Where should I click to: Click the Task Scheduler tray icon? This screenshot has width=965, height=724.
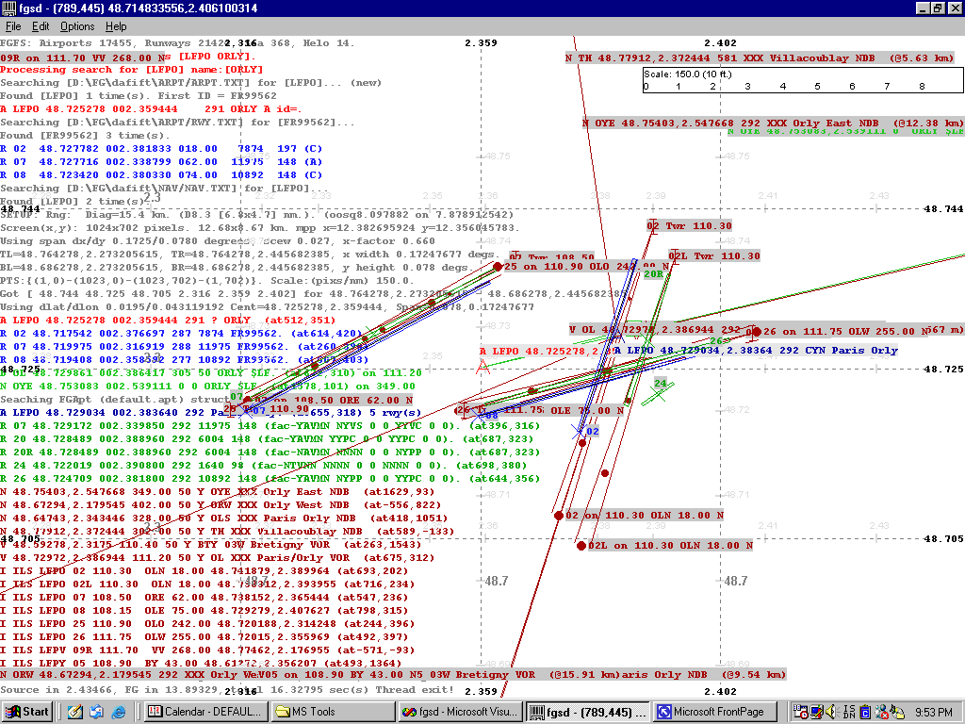click(799, 712)
